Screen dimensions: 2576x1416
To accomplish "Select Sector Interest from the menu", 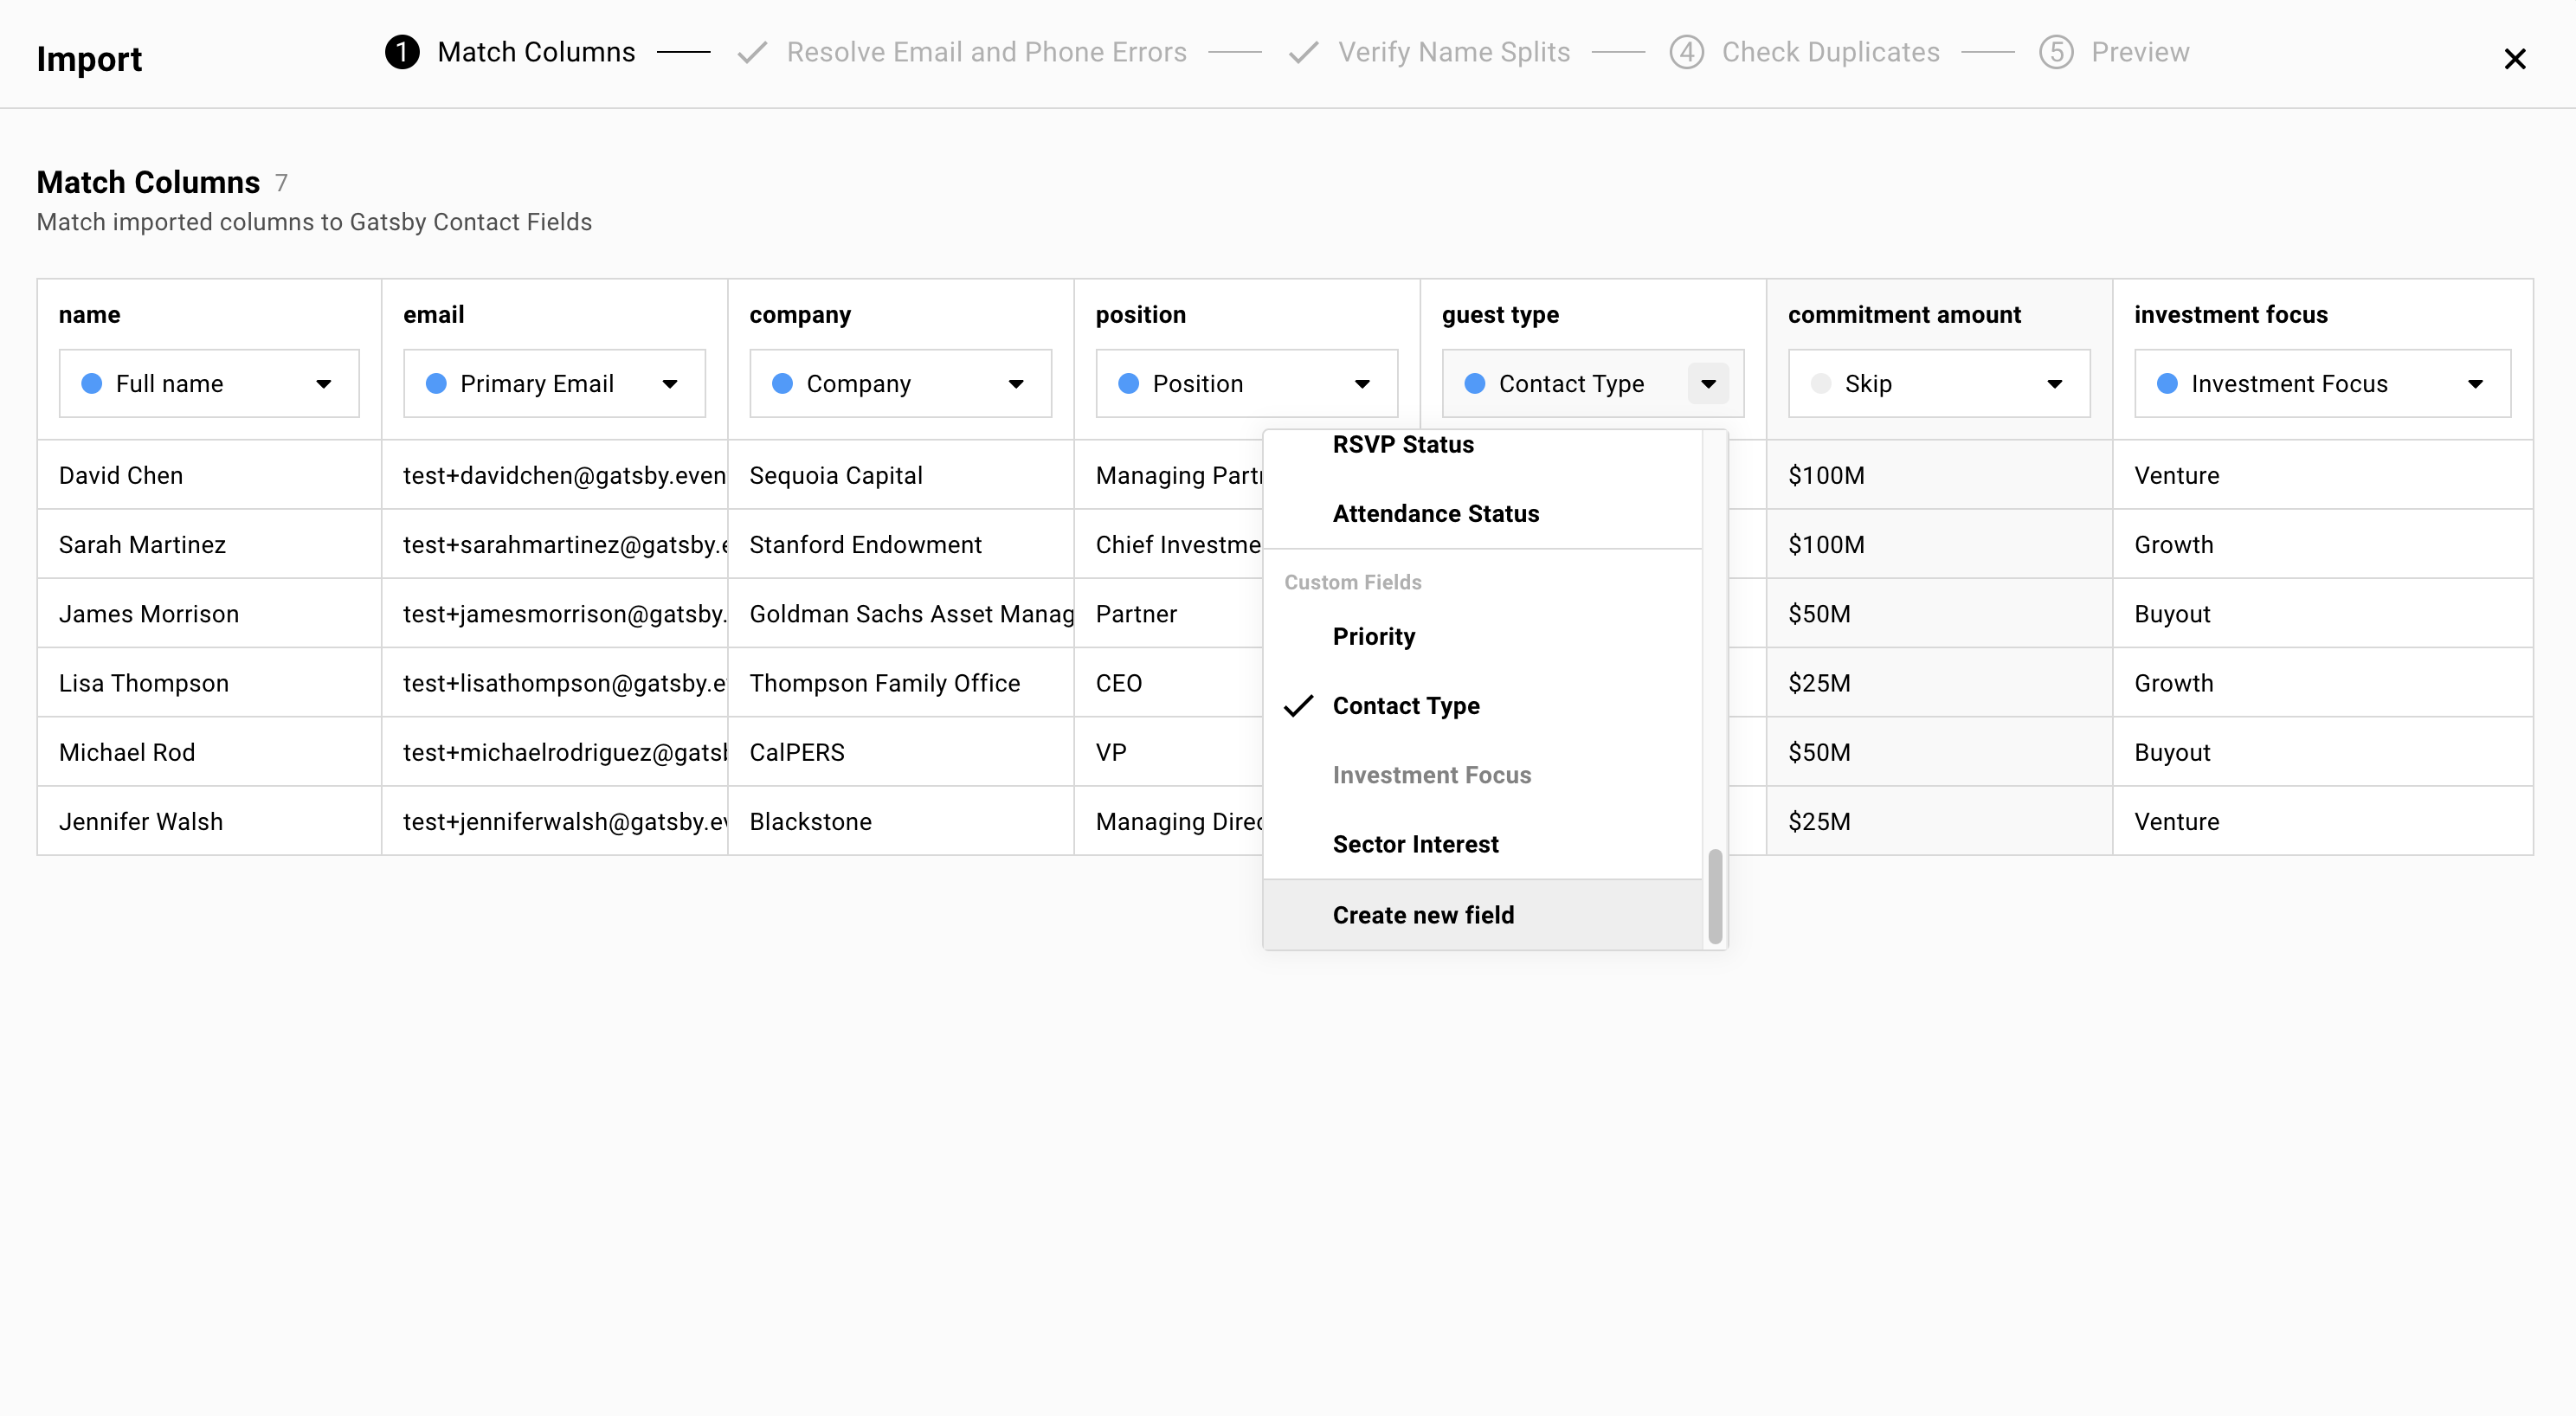I will point(1415,843).
